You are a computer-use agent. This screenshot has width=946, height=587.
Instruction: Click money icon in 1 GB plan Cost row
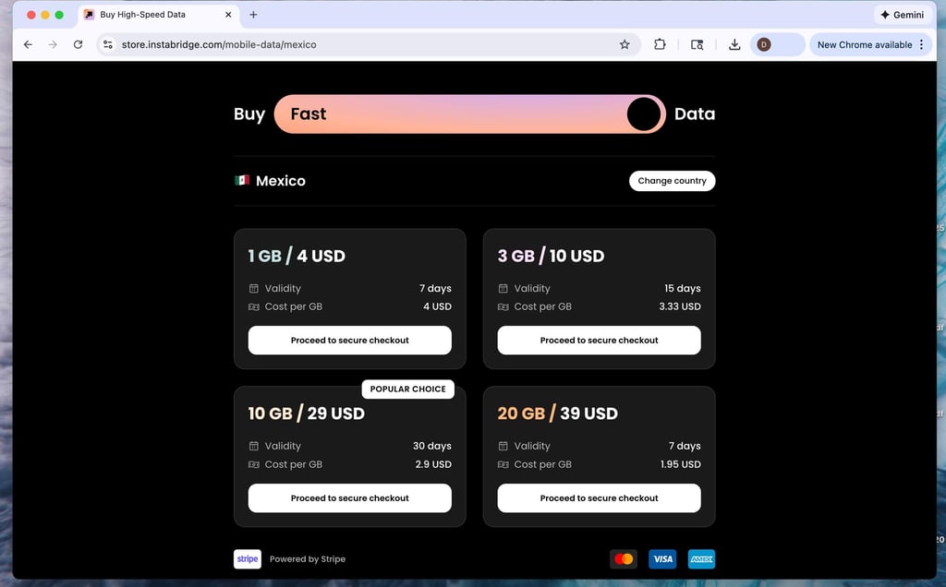click(x=254, y=306)
